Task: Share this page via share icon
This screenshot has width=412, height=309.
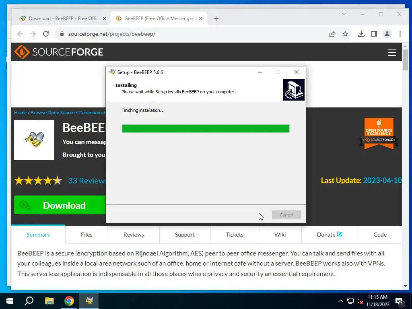Action: 332,34
